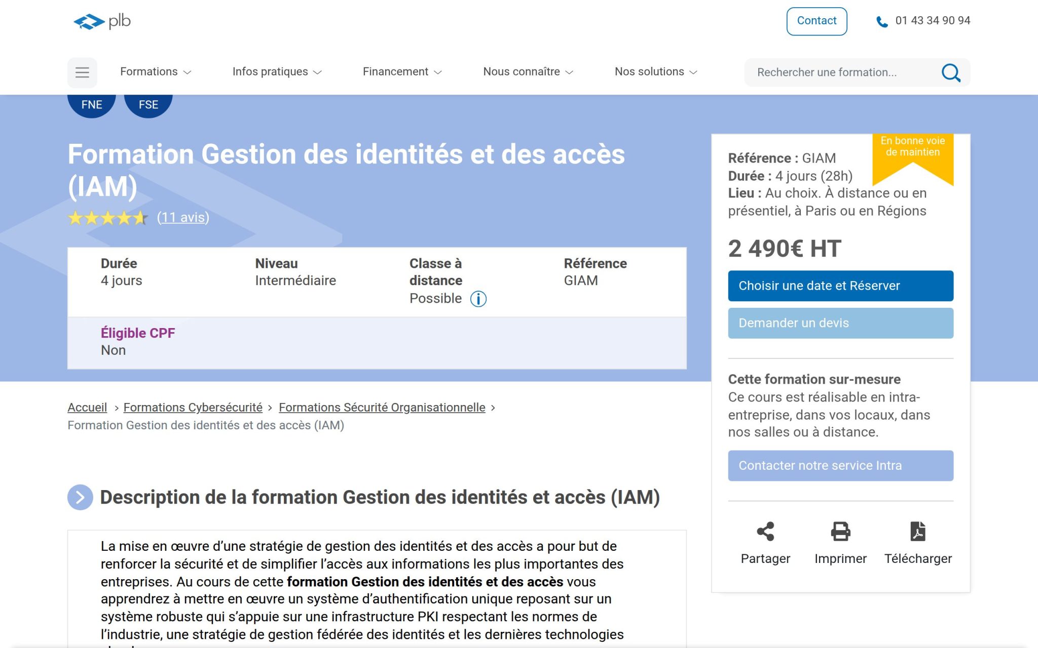The image size is (1038, 648).
Task: Click Contacter notre service Intra
Action: click(840, 466)
